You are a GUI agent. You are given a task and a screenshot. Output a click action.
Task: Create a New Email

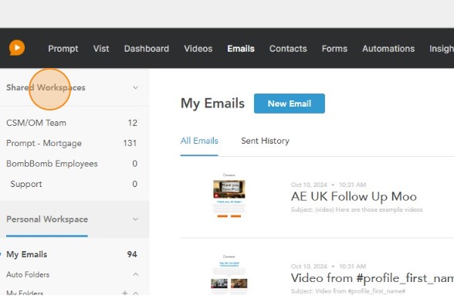click(290, 104)
